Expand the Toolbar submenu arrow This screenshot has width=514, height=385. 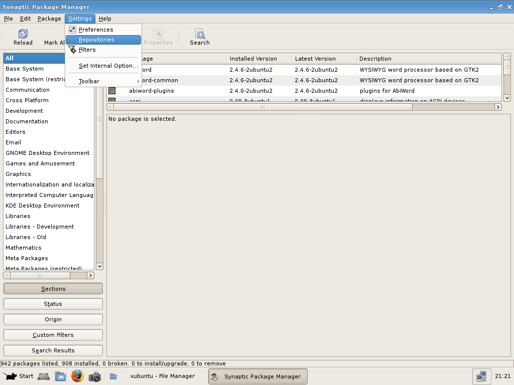coord(138,81)
